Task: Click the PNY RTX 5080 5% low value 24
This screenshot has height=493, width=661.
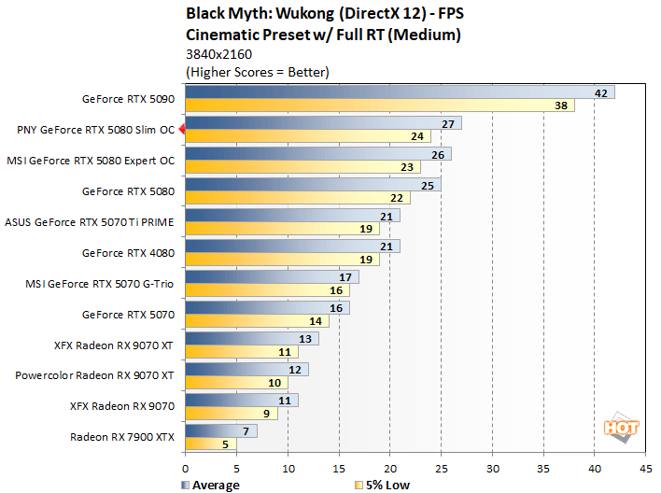Action: [417, 136]
